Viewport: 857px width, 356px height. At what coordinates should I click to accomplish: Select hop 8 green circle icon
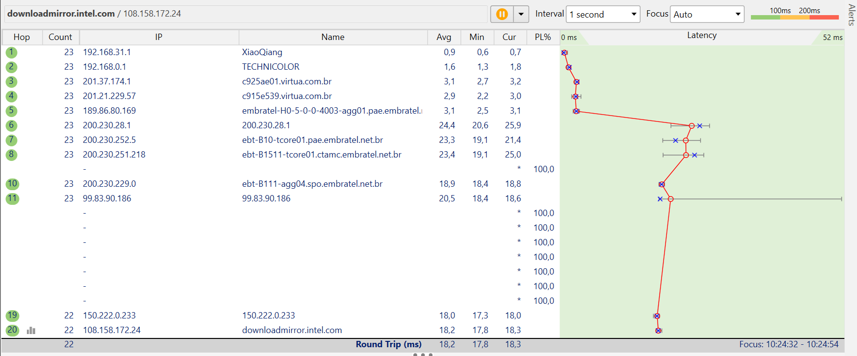[x=11, y=155]
